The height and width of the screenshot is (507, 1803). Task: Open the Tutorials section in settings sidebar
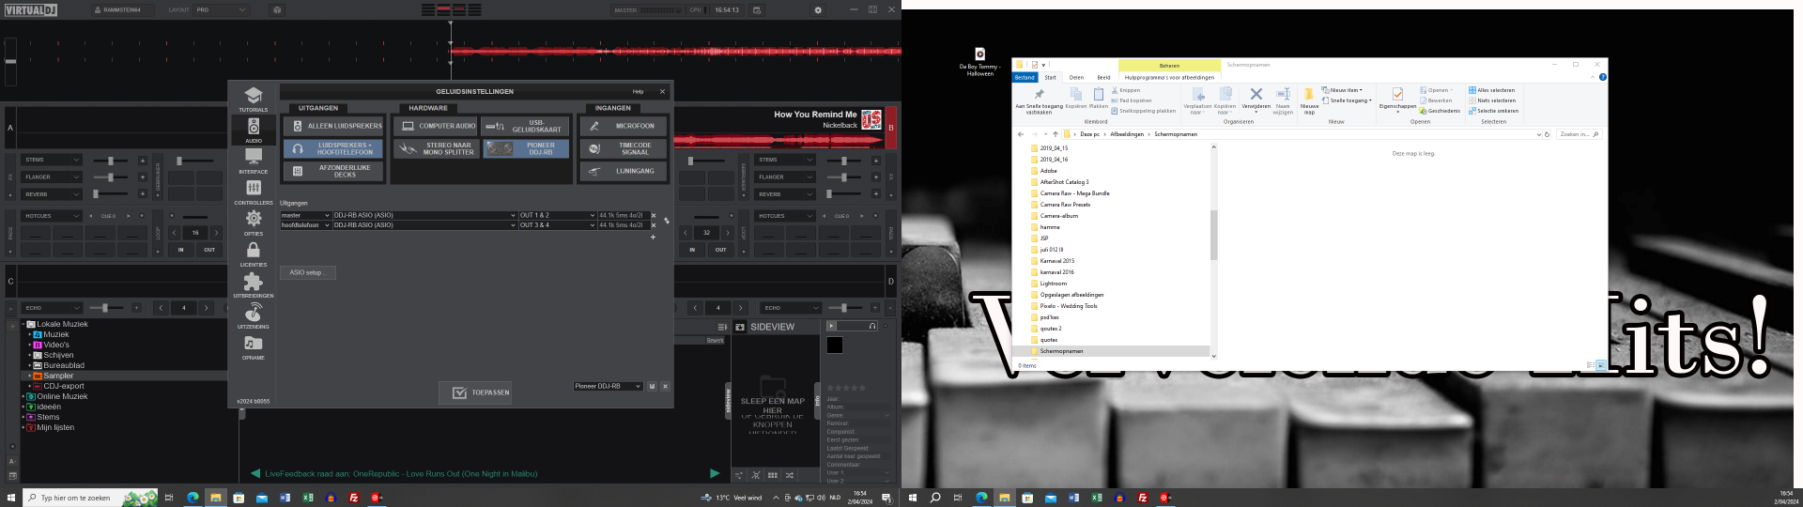pos(253,99)
